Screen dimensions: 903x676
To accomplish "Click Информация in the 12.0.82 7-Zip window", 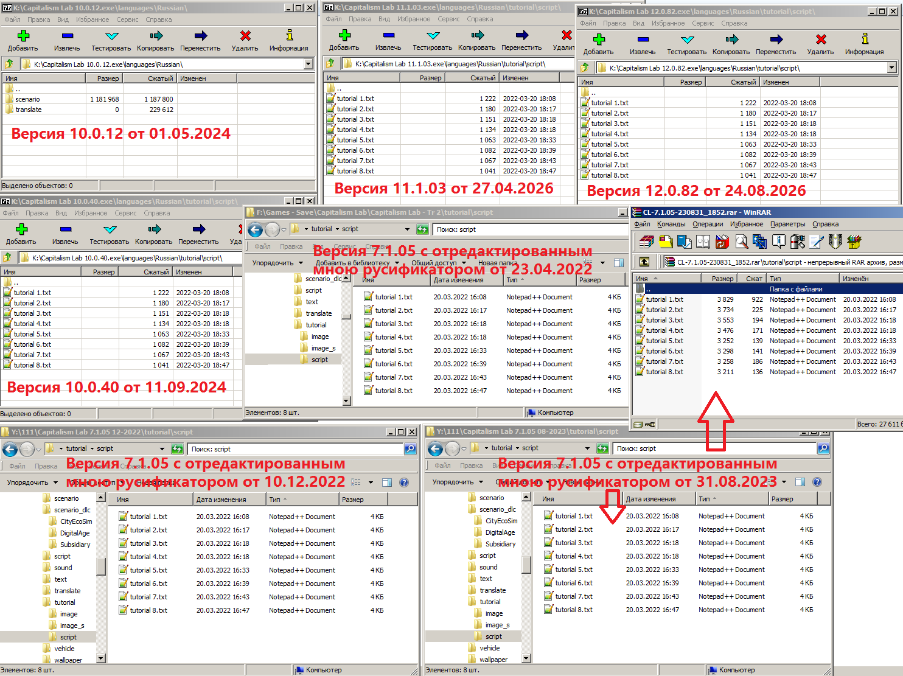I will point(864,44).
